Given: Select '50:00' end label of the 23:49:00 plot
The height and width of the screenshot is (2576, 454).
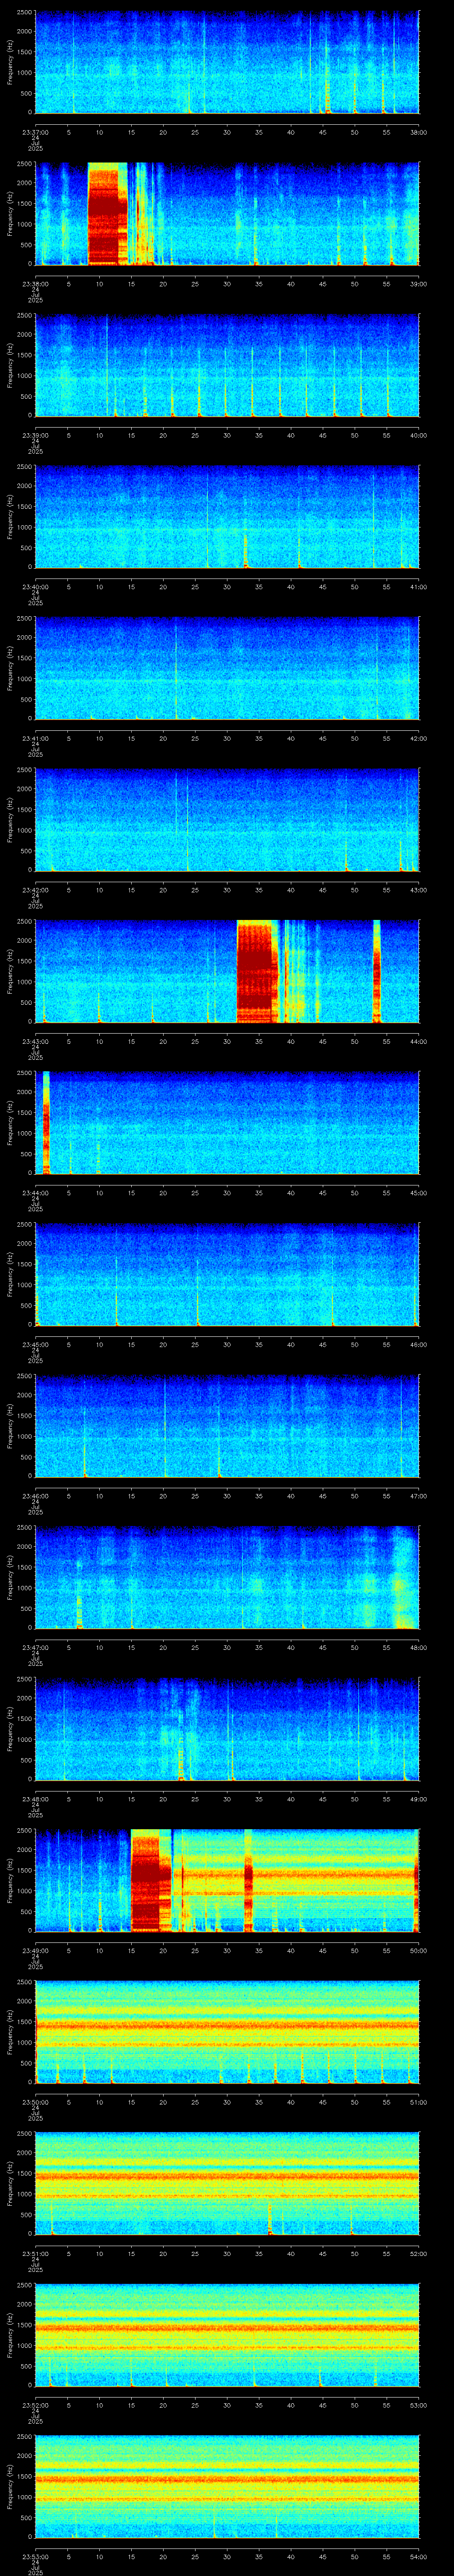Looking at the screenshot, I should click(418, 1950).
